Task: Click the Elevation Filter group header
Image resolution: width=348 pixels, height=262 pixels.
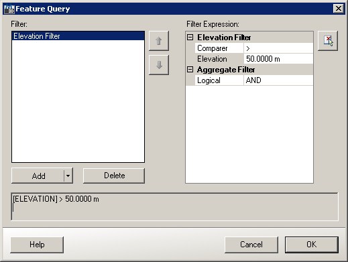Action: point(224,38)
